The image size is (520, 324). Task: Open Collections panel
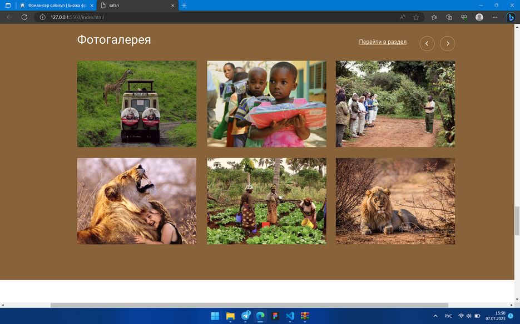coord(449,17)
